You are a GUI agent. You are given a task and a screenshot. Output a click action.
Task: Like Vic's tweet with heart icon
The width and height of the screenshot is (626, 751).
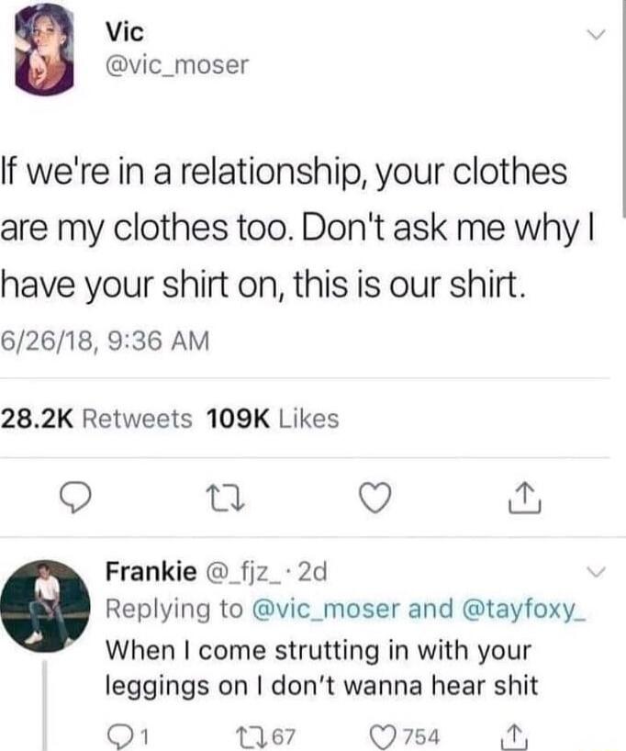(375, 498)
